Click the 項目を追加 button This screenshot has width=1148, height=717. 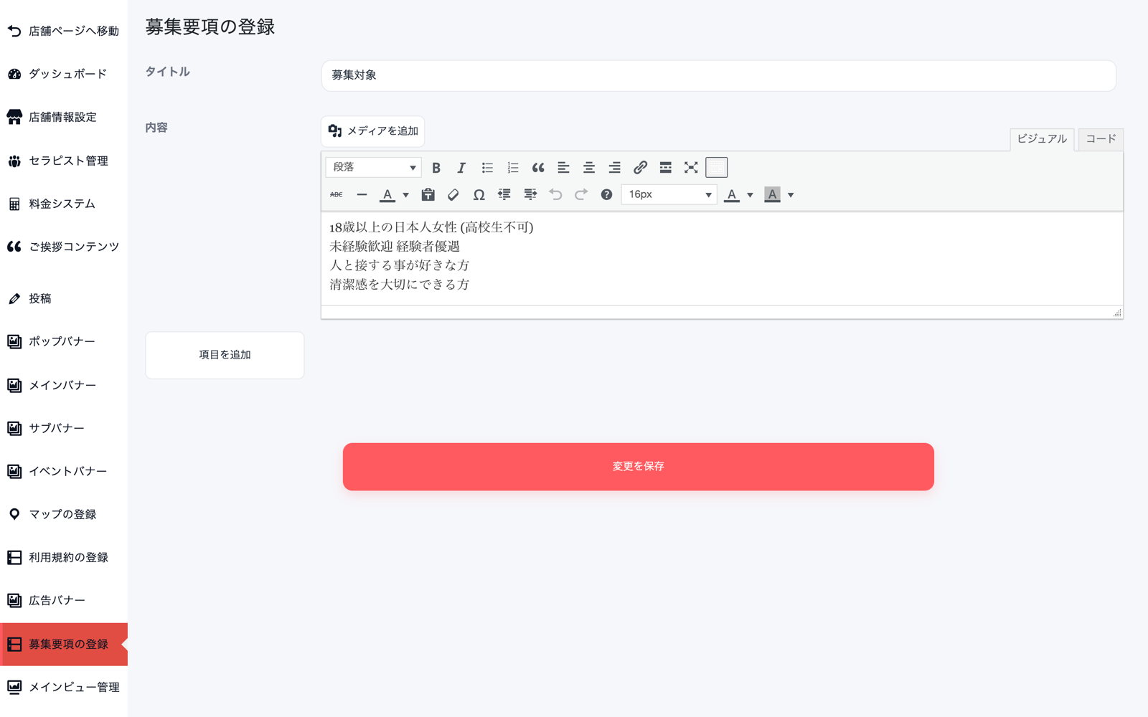225,355
